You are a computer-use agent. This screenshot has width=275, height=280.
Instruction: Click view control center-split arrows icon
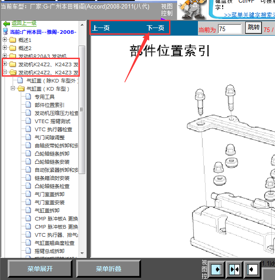pos(234,270)
